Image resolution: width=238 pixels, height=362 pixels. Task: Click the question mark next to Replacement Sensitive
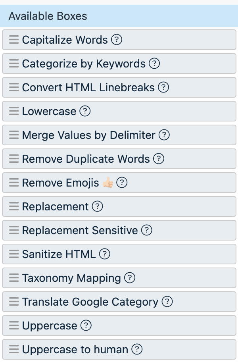coord(147,230)
